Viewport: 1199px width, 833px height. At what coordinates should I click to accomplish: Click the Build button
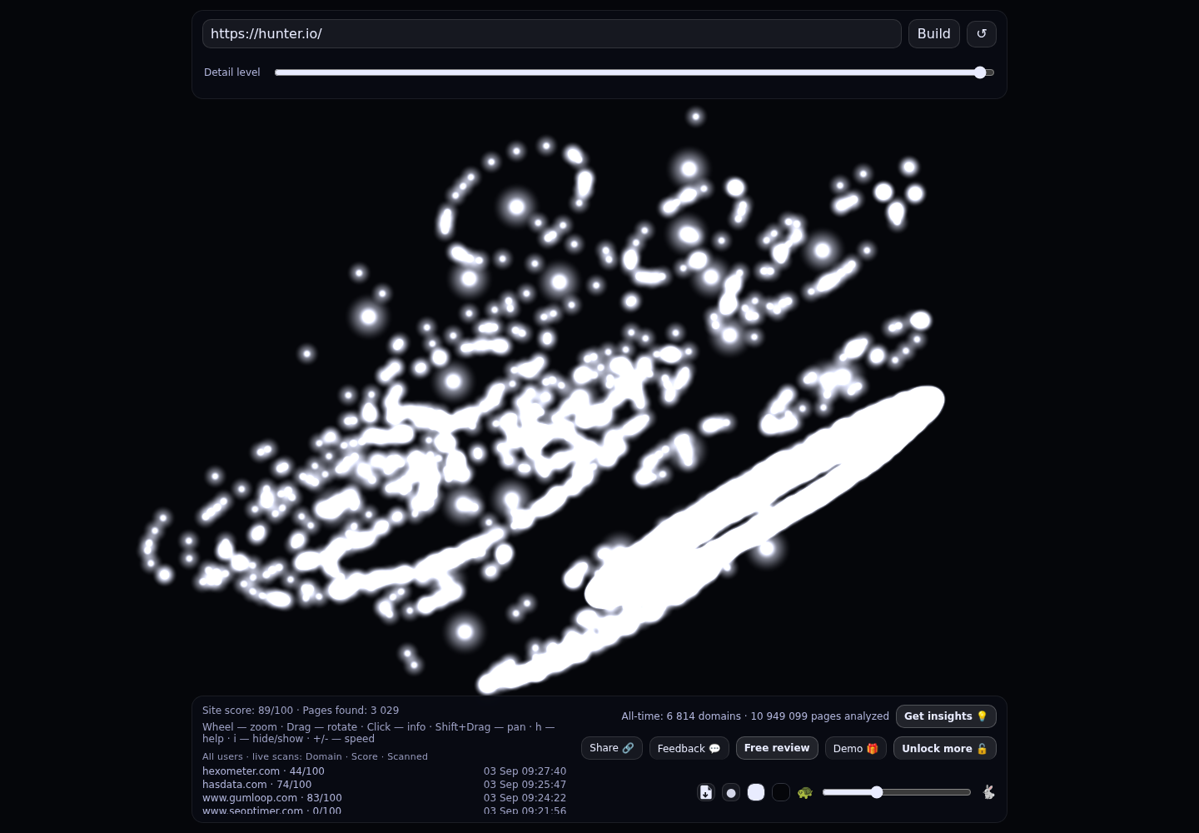coord(934,34)
